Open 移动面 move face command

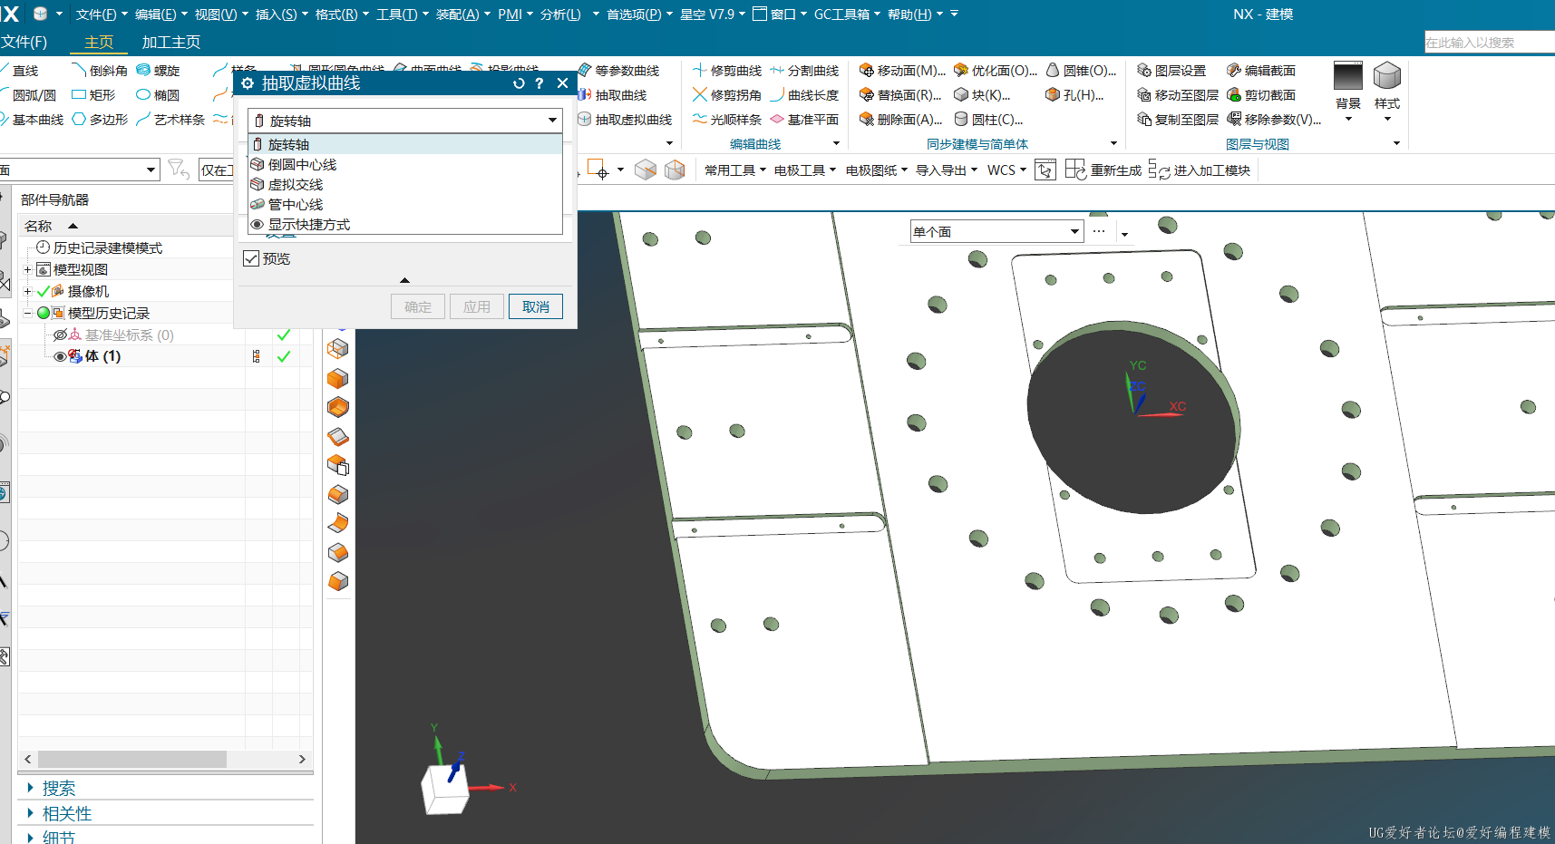tap(902, 71)
